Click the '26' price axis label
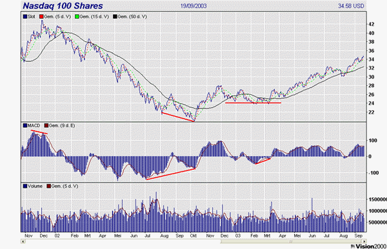Image resolution: width=387 pixels, height=249 pixels. [x=372, y=95]
